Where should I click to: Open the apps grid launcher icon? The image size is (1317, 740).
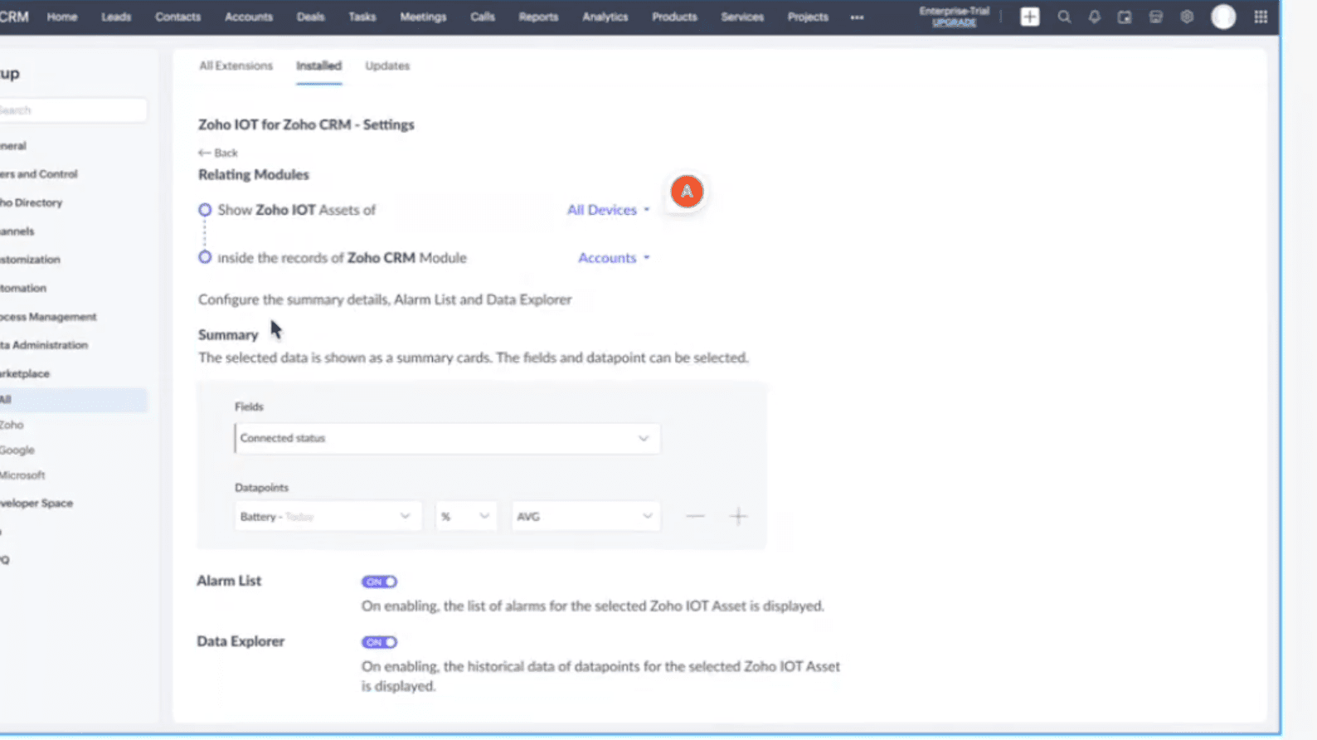(x=1261, y=17)
